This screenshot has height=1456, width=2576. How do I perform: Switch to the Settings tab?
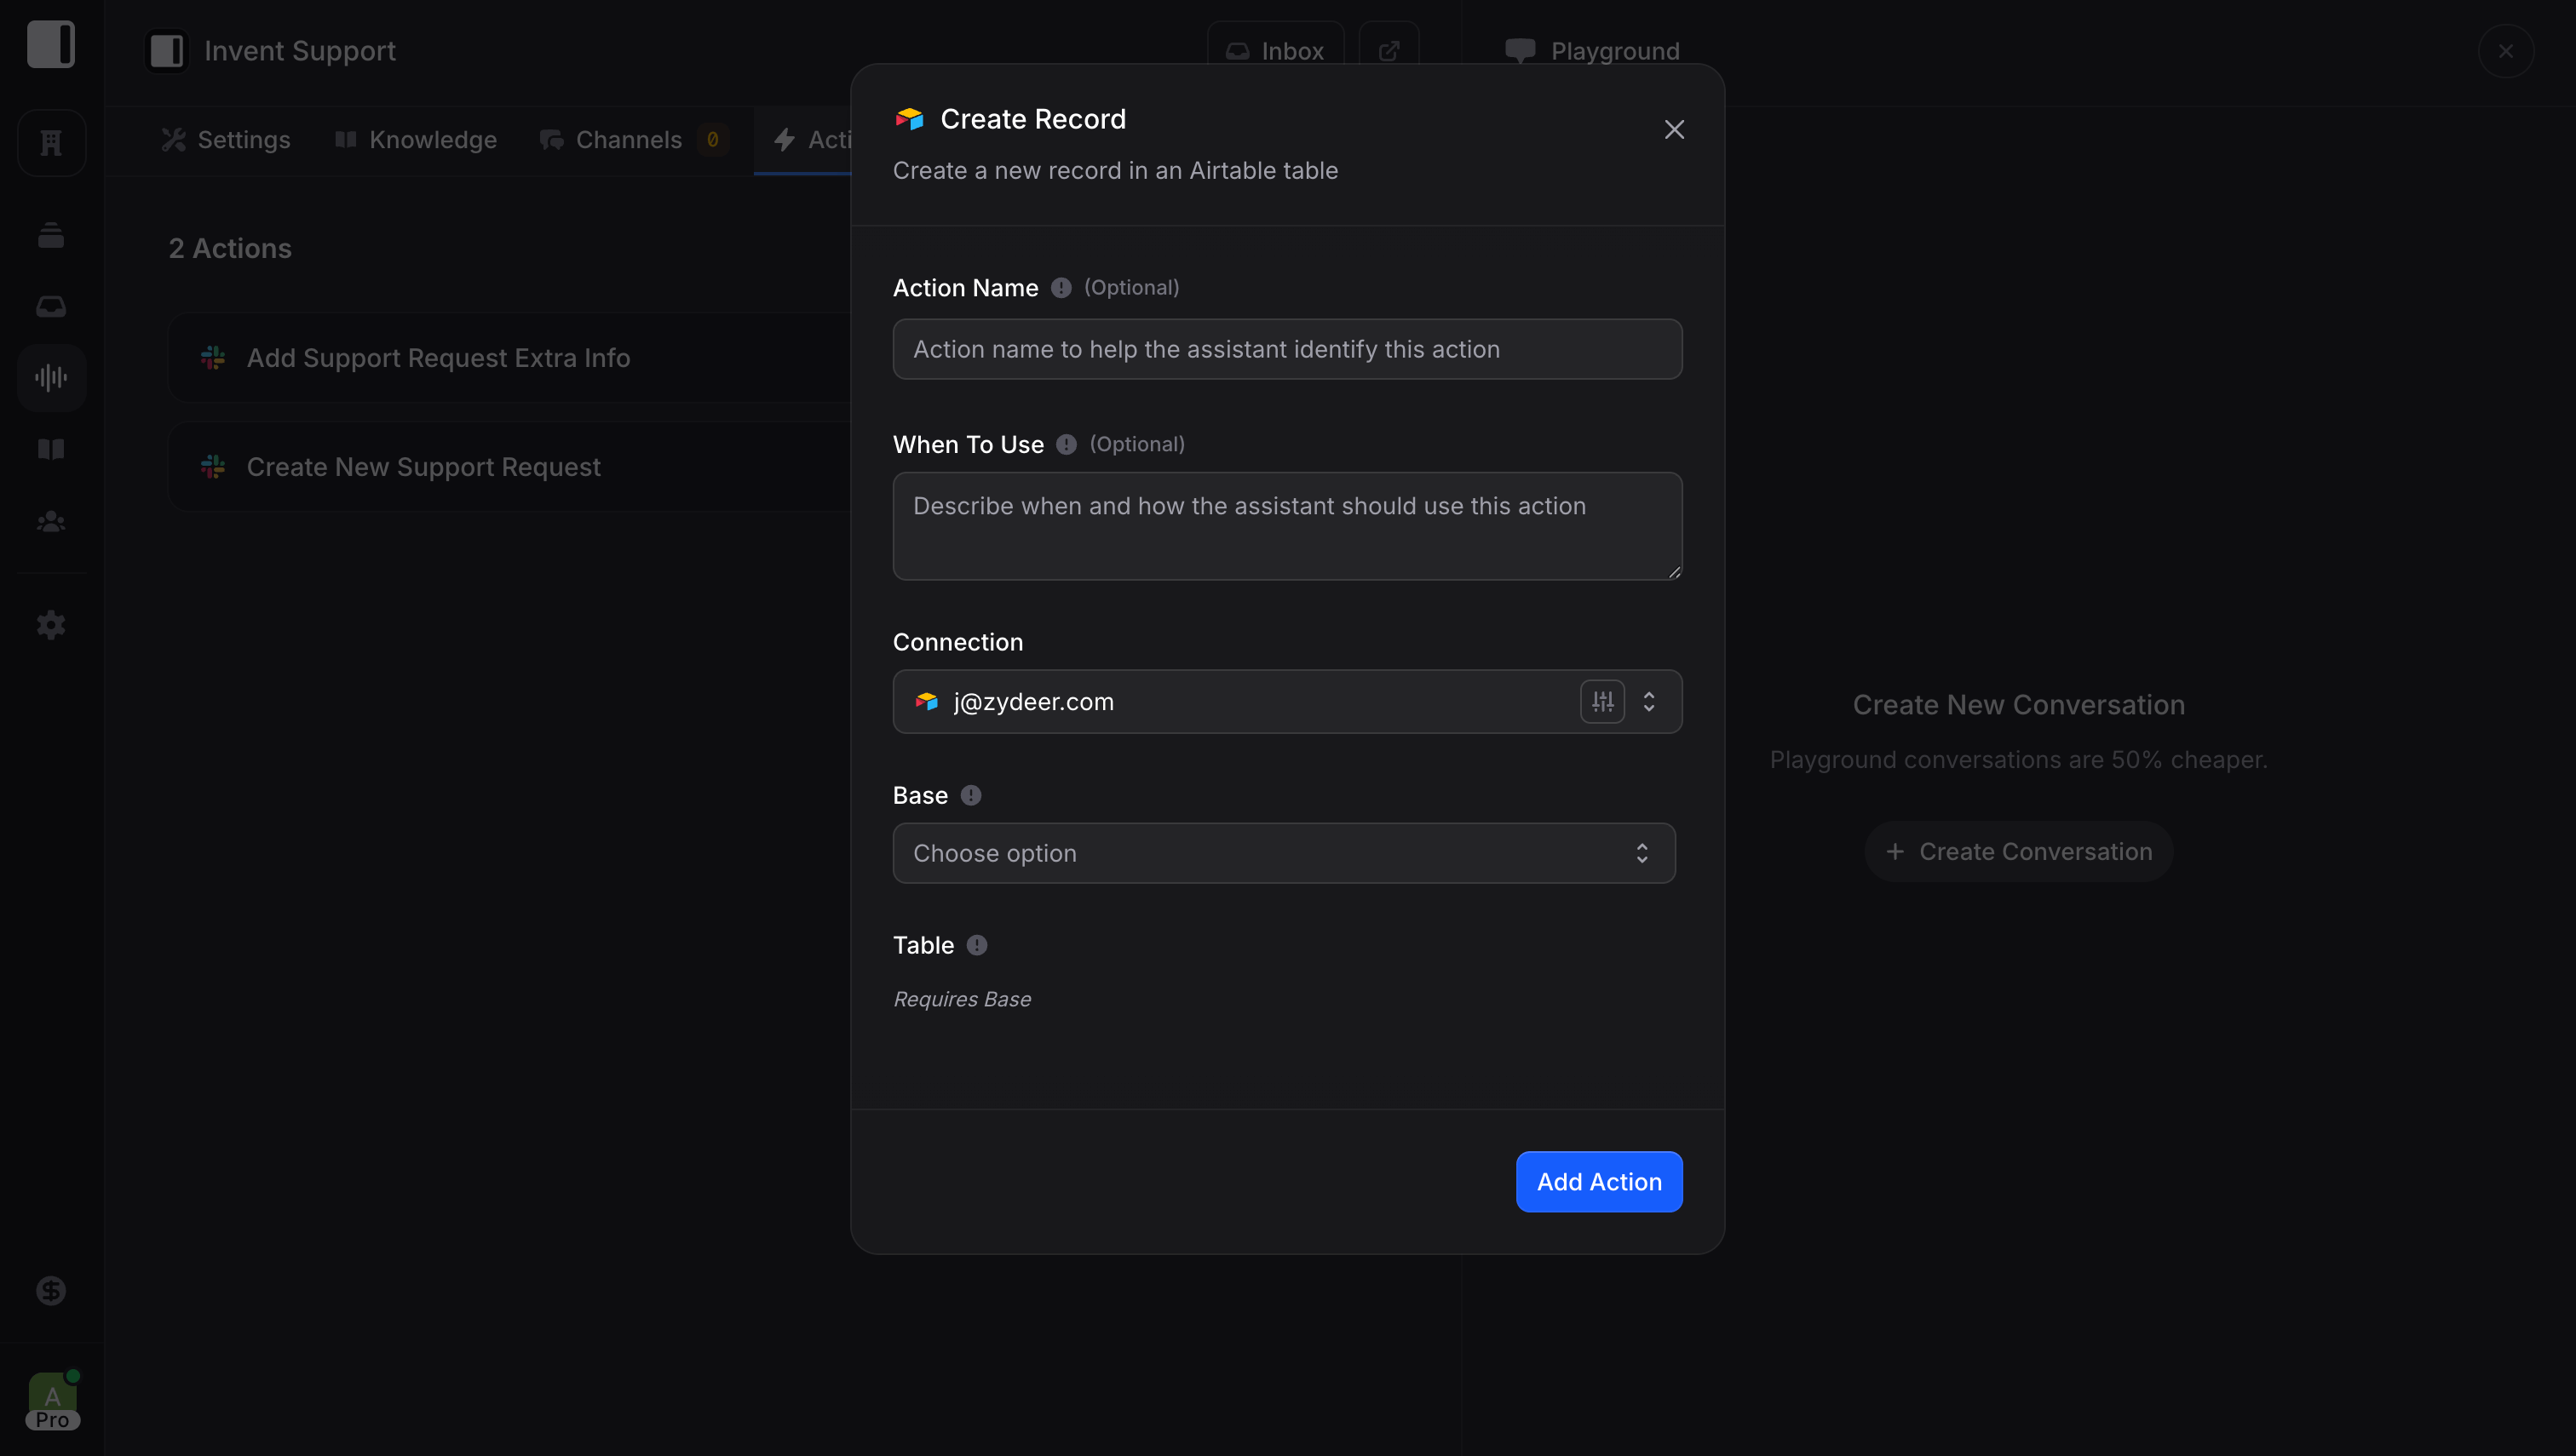(226, 140)
